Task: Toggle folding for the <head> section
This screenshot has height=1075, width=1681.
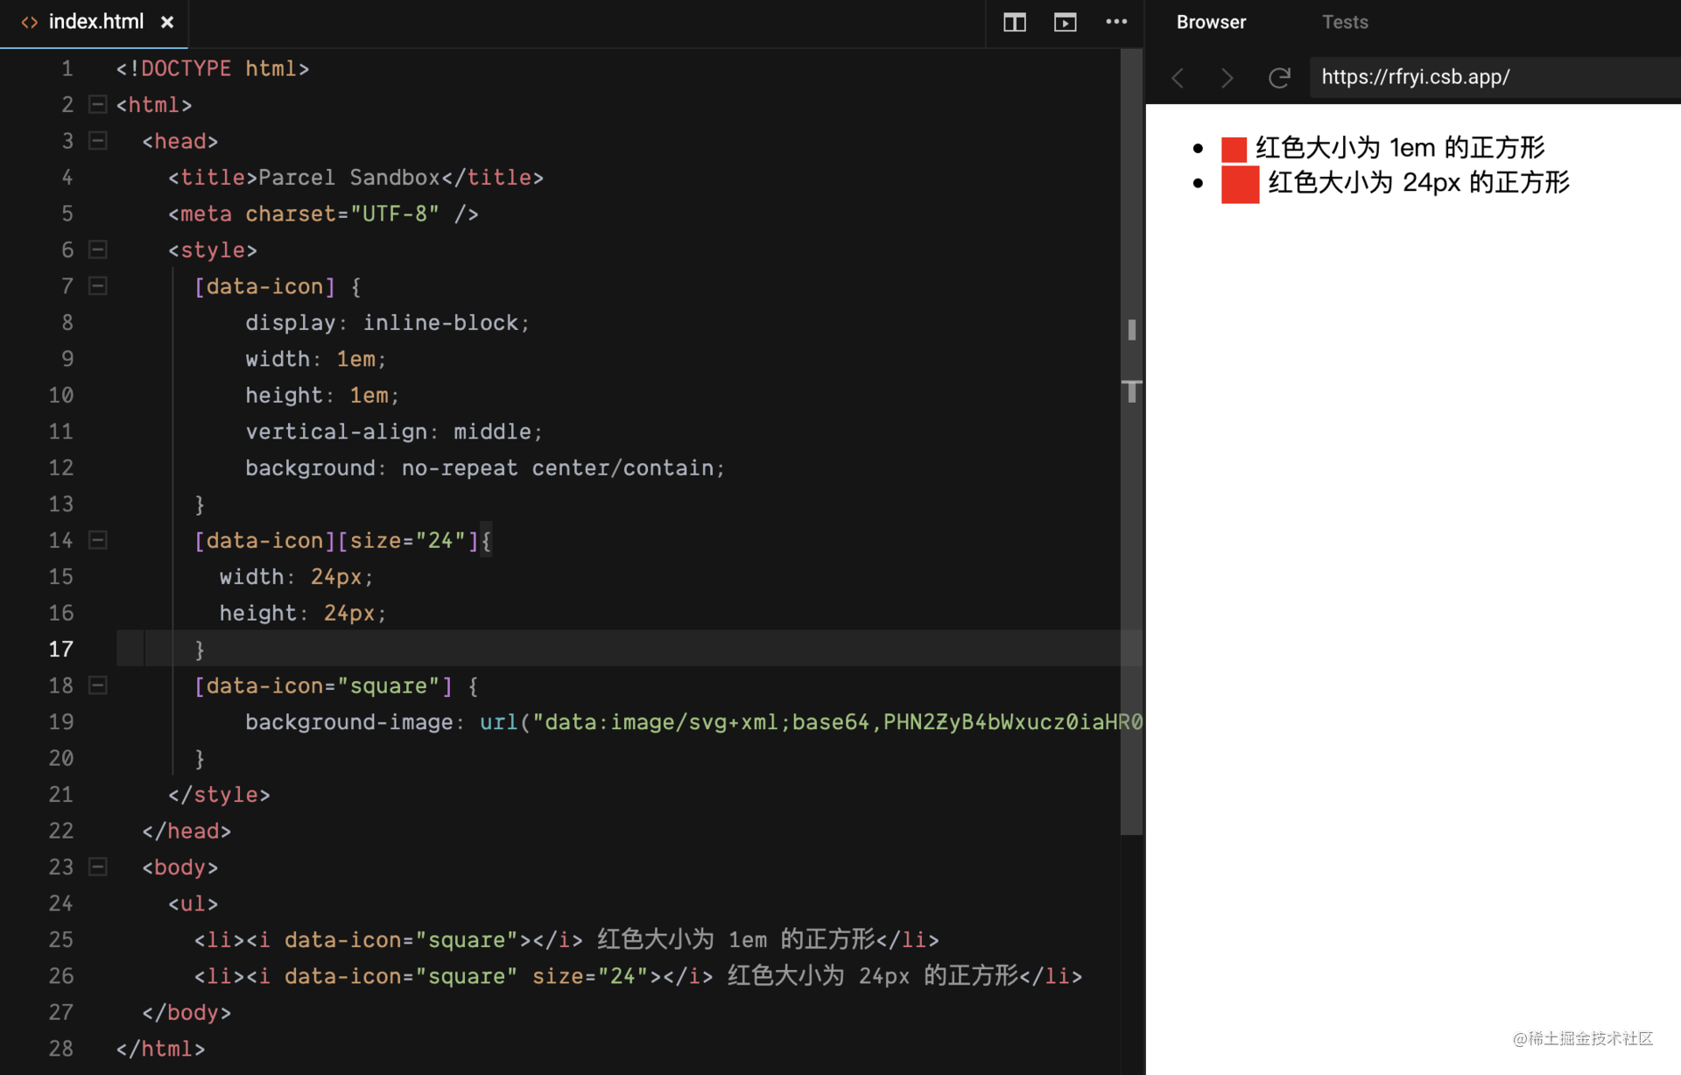Action: coord(98,141)
